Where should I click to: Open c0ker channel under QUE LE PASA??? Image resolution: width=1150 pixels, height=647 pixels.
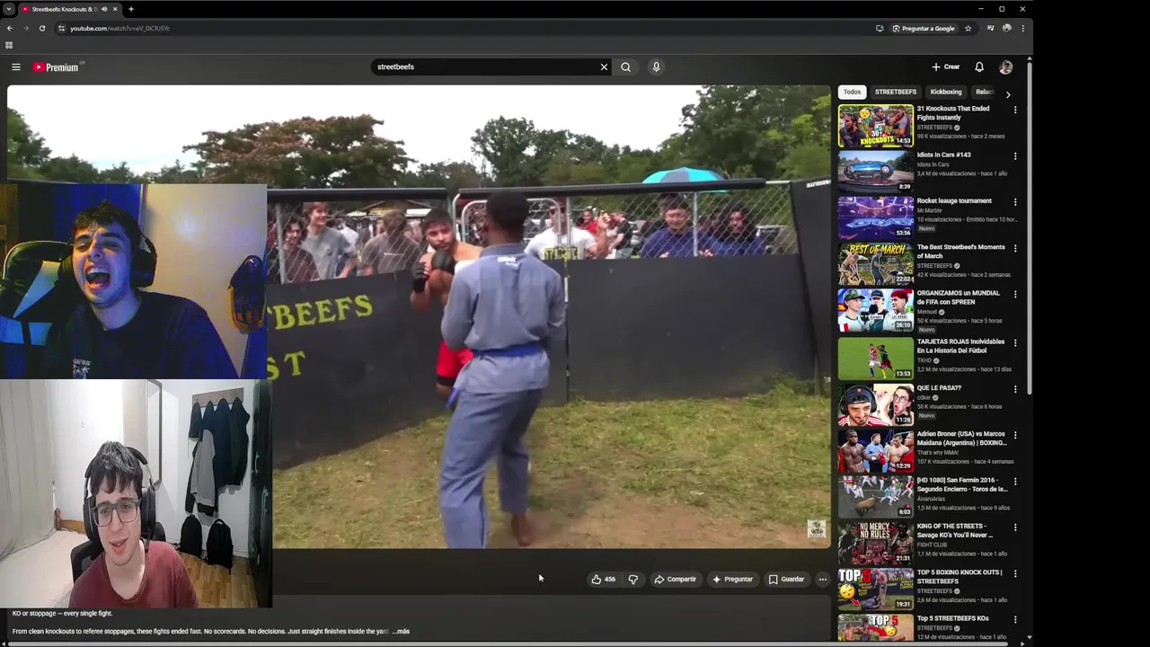click(924, 397)
